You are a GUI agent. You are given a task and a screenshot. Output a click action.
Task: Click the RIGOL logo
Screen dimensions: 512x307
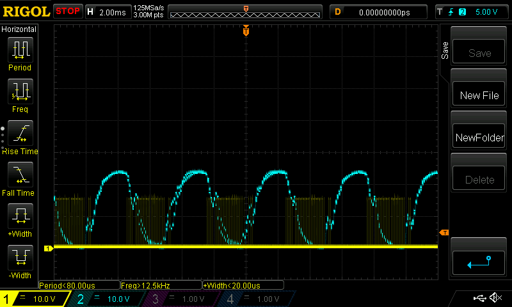click(x=26, y=12)
